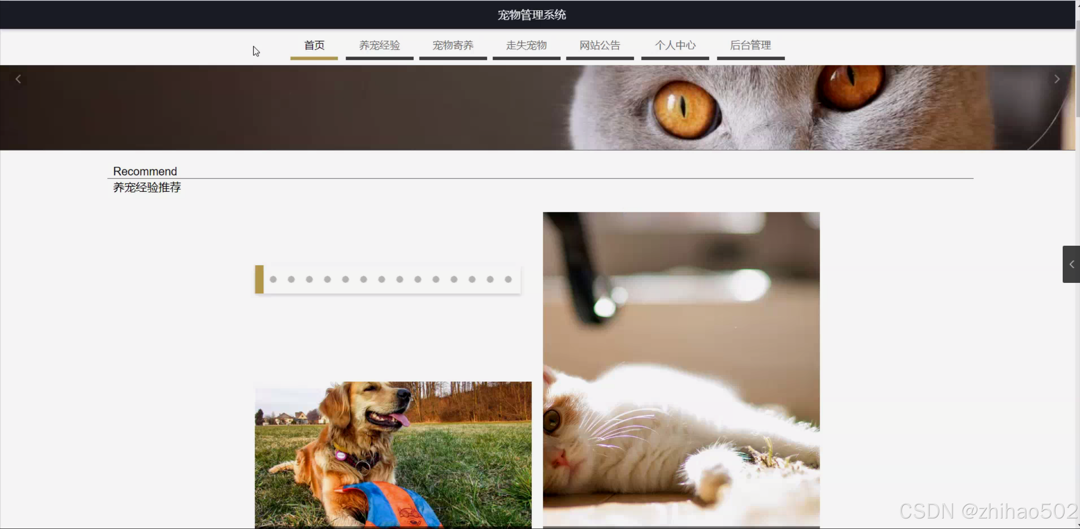Open the 宠物寄养 menu item
Image resolution: width=1080 pixels, height=529 pixels.
452,45
